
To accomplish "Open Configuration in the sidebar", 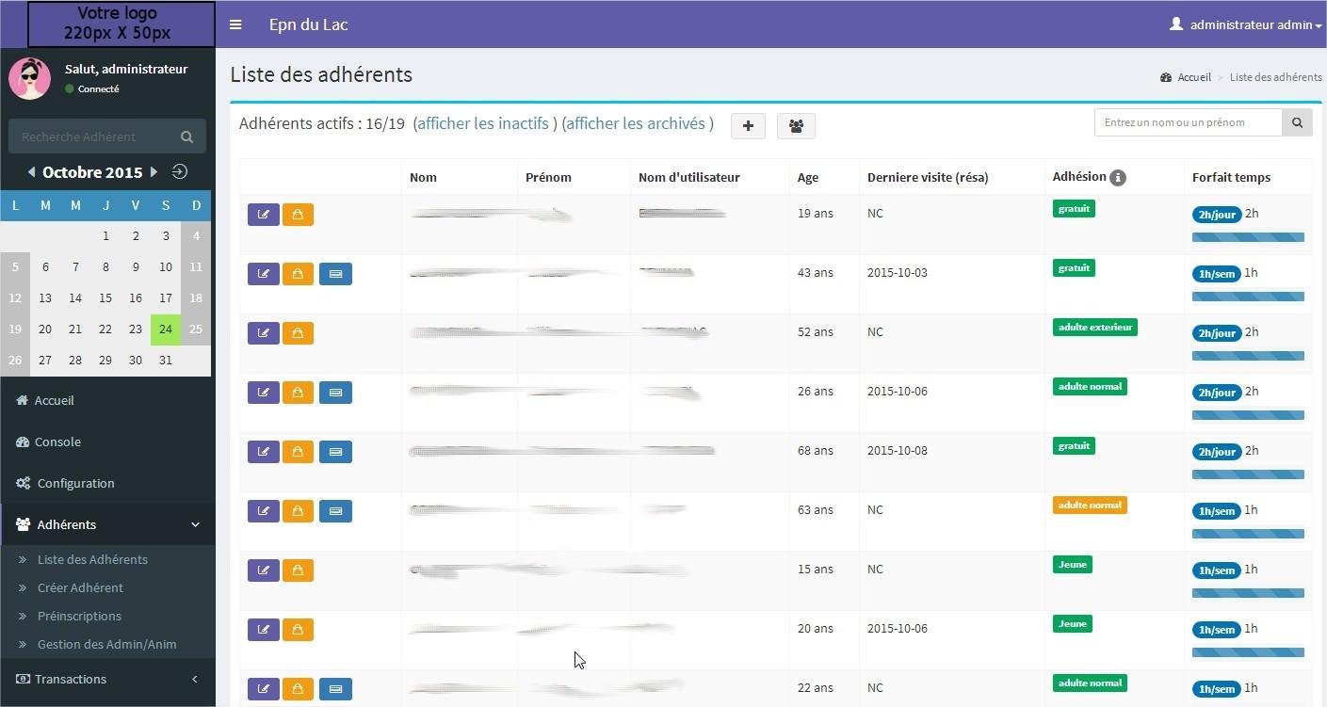I will 75,483.
